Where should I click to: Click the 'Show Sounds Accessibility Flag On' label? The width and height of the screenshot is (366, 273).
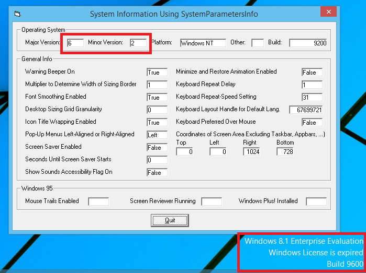click(x=69, y=172)
